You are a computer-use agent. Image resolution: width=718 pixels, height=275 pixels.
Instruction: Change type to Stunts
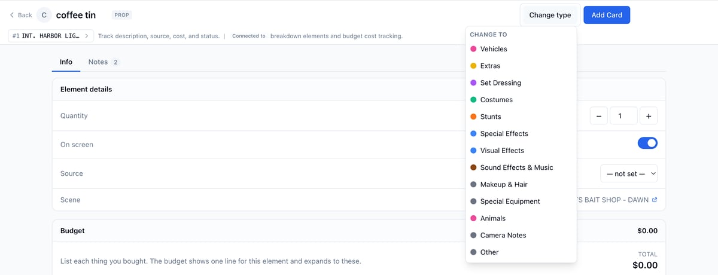click(x=521, y=117)
